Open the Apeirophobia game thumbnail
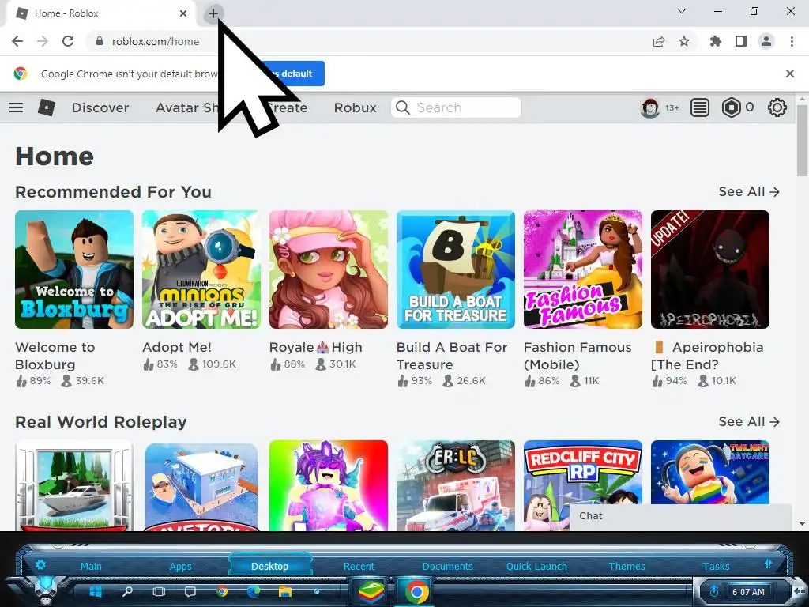This screenshot has height=607, width=809. [x=710, y=270]
